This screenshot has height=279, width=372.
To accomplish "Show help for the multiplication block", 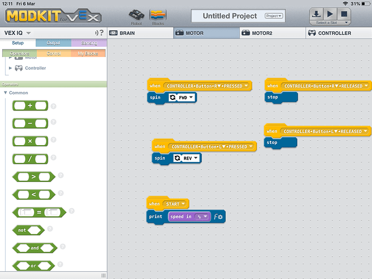I will pyautogui.click(x=54, y=139).
